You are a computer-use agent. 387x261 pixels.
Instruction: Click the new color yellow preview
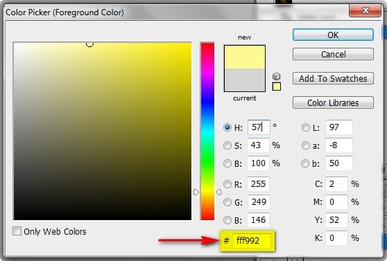(245, 57)
